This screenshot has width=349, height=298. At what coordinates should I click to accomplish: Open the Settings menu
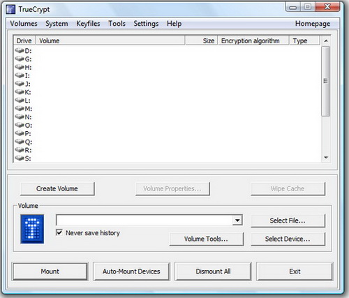pyautogui.click(x=146, y=24)
